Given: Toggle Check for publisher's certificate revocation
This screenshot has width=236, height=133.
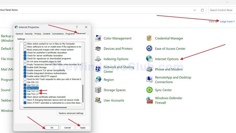Looking at the screenshot, I should click(25, 53).
